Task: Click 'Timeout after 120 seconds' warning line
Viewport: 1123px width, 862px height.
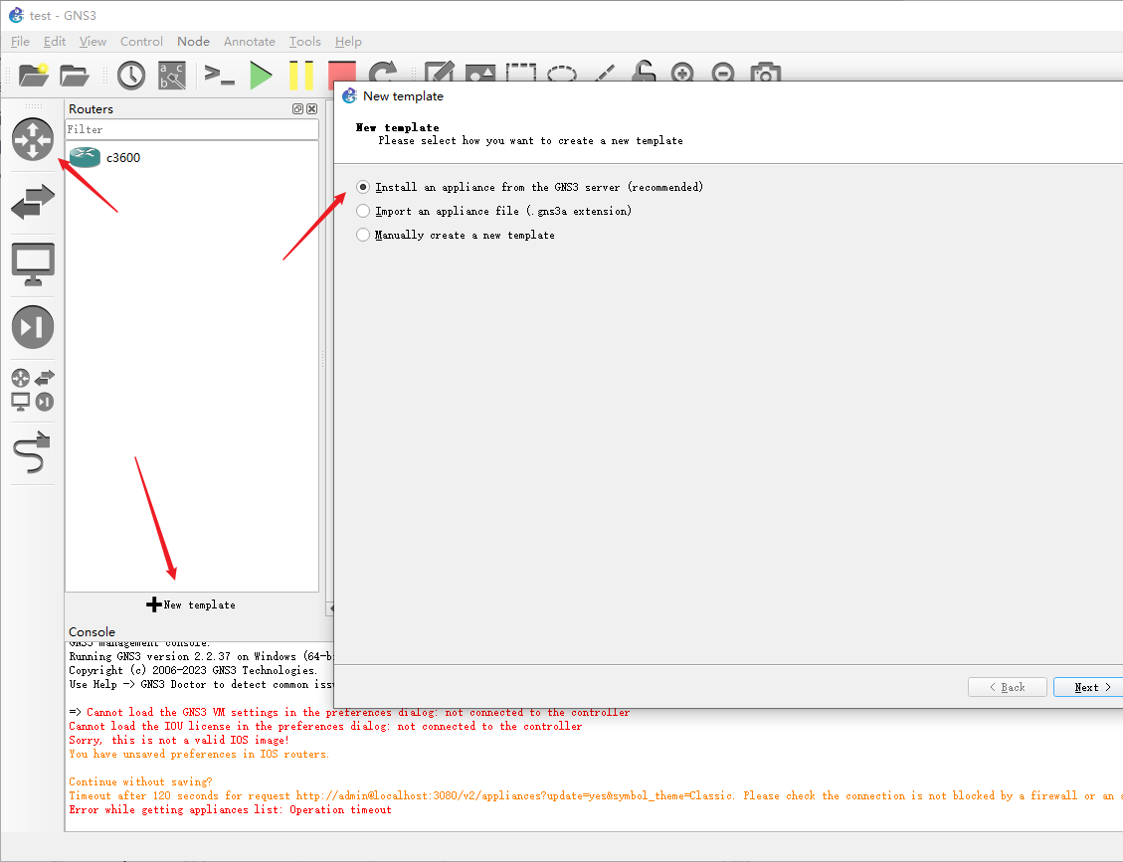Action: [x=596, y=796]
